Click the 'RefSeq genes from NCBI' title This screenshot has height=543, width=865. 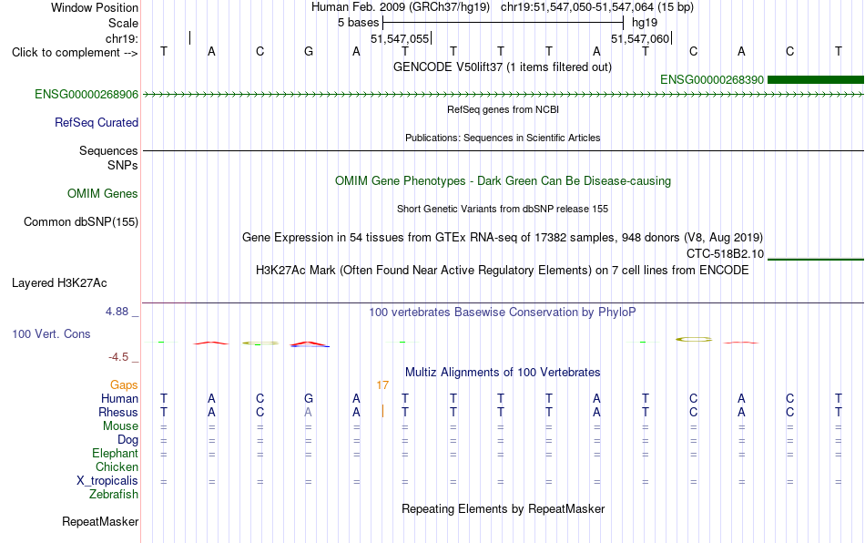(x=504, y=109)
